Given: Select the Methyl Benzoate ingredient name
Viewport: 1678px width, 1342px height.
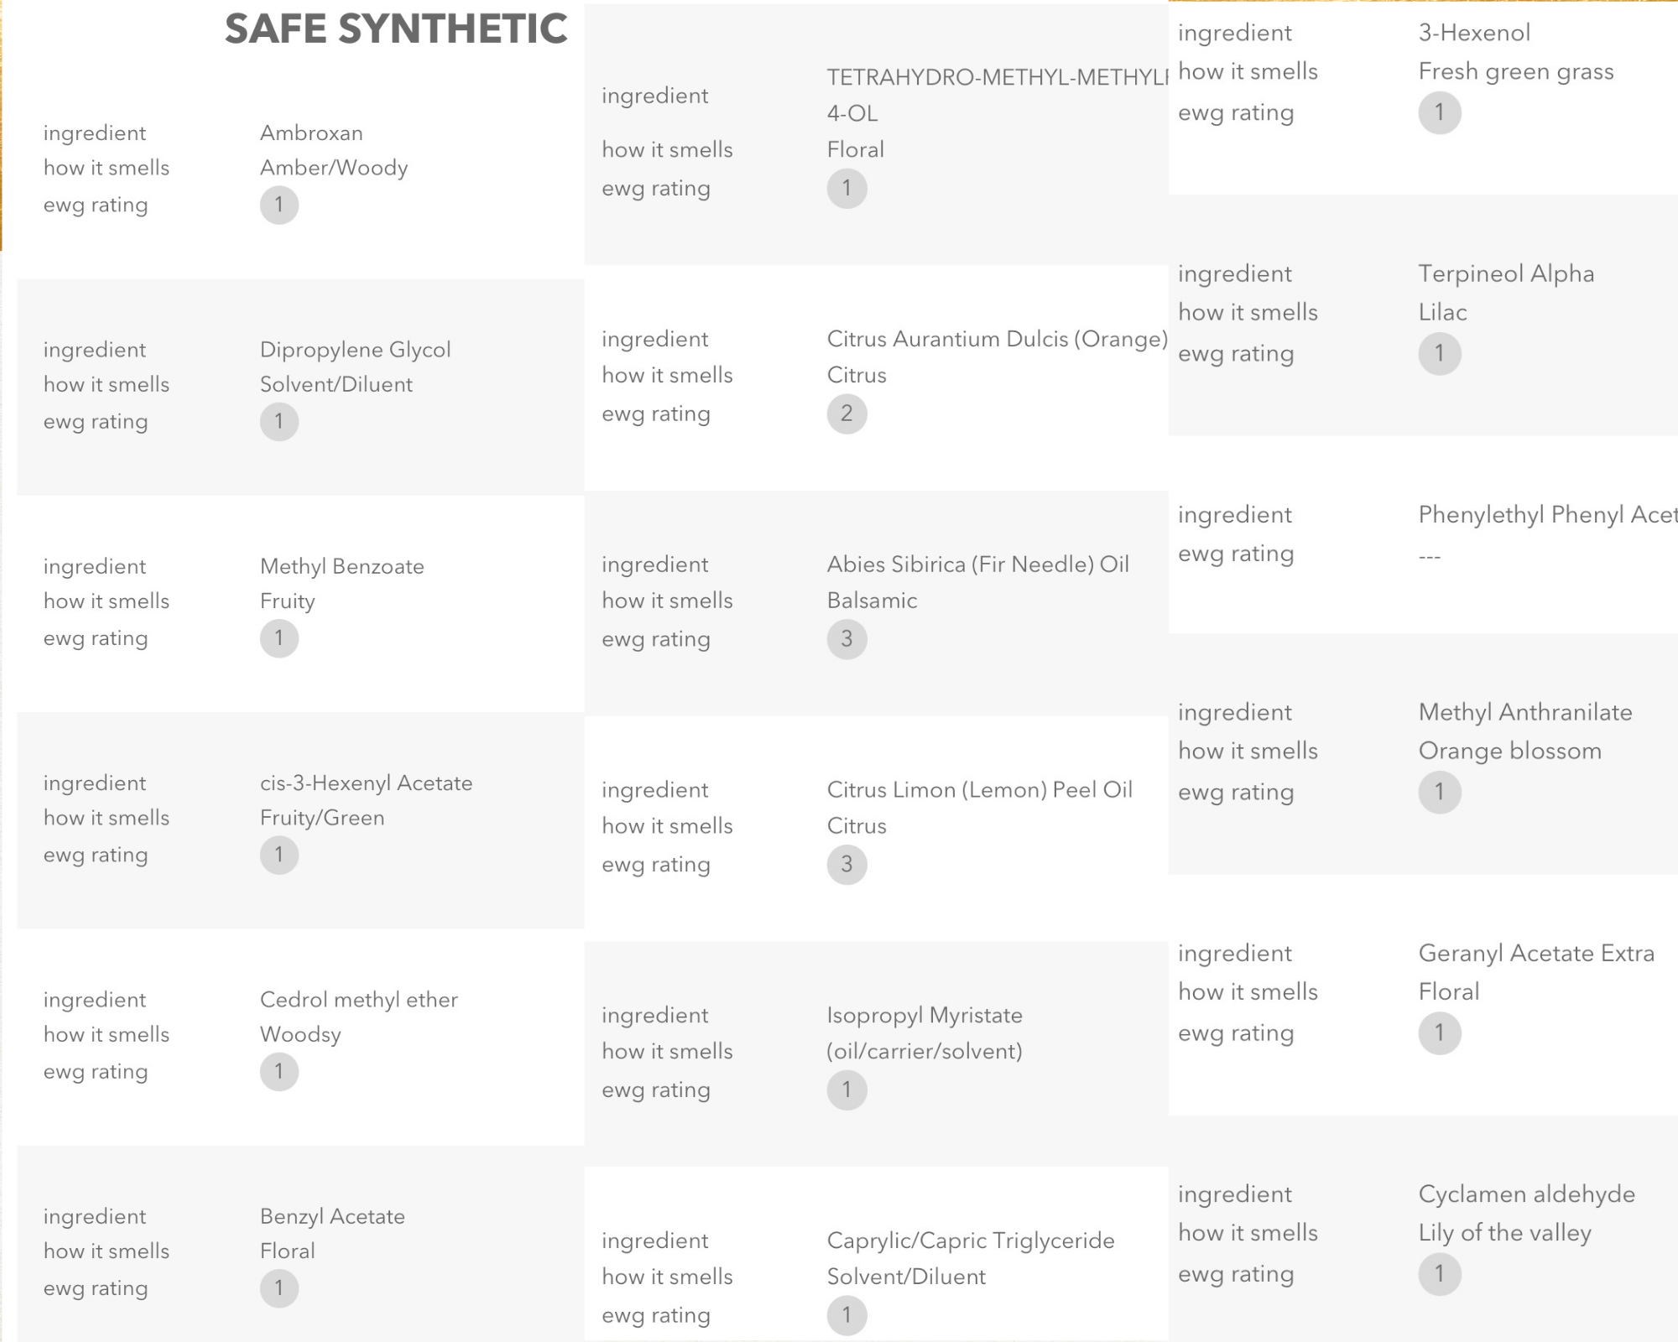Looking at the screenshot, I should tap(342, 566).
